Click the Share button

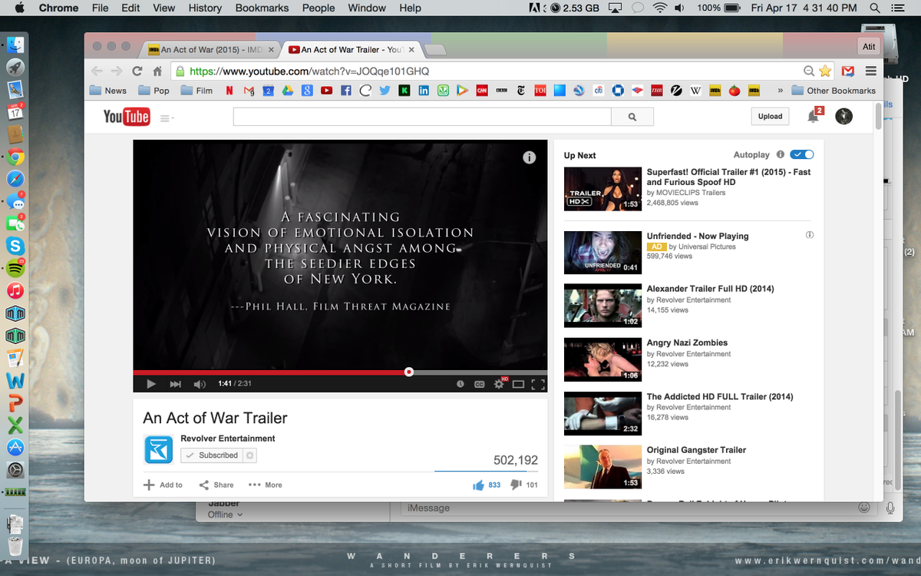pyautogui.click(x=216, y=485)
